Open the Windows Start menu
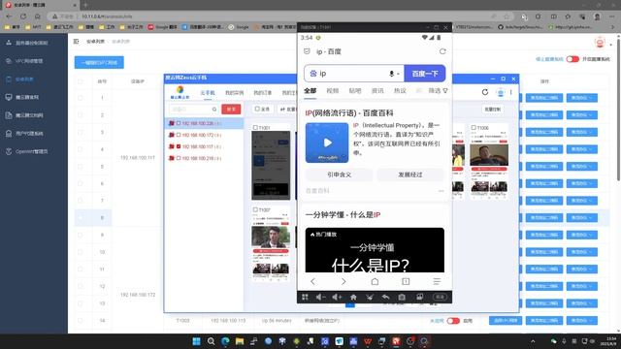This screenshot has width=621, height=349. point(196,341)
